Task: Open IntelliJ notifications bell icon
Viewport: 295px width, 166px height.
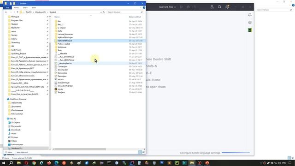Action: click(x=250, y=15)
